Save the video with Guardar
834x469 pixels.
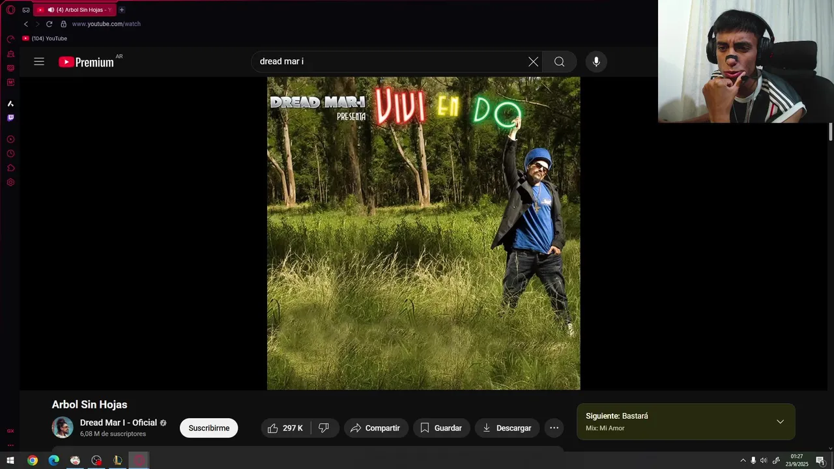[441, 428]
